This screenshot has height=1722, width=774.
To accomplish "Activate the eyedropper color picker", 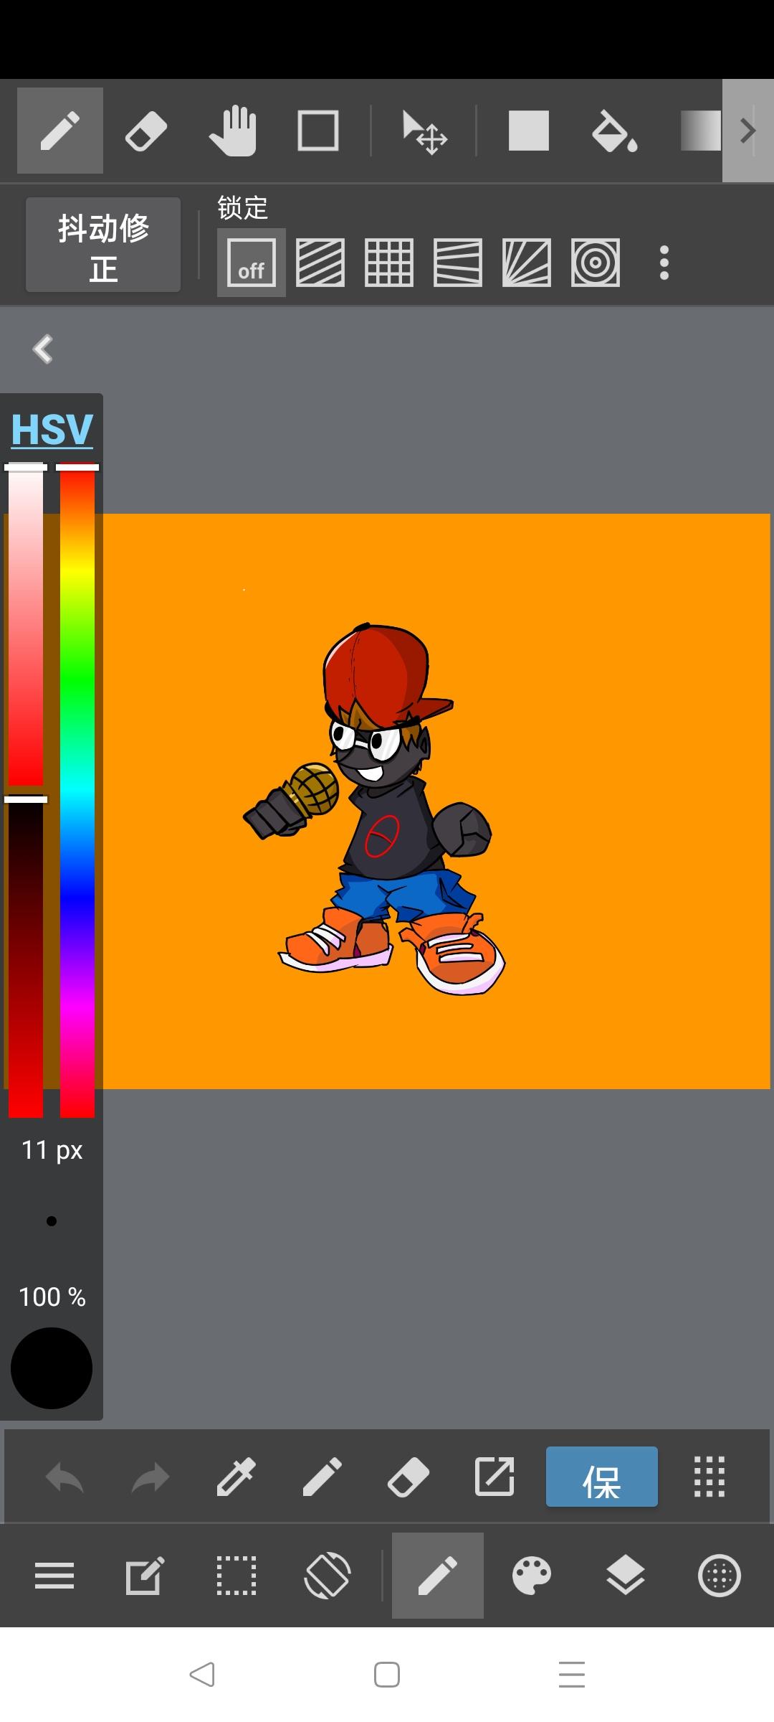I will (x=236, y=1477).
